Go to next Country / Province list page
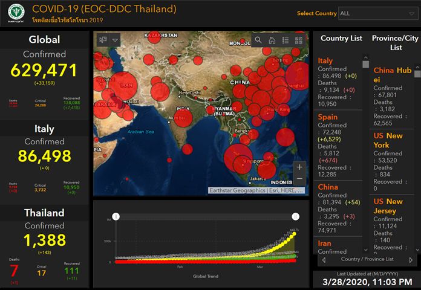Image resolution: width=421 pixels, height=290 pixels. click(411, 260)
